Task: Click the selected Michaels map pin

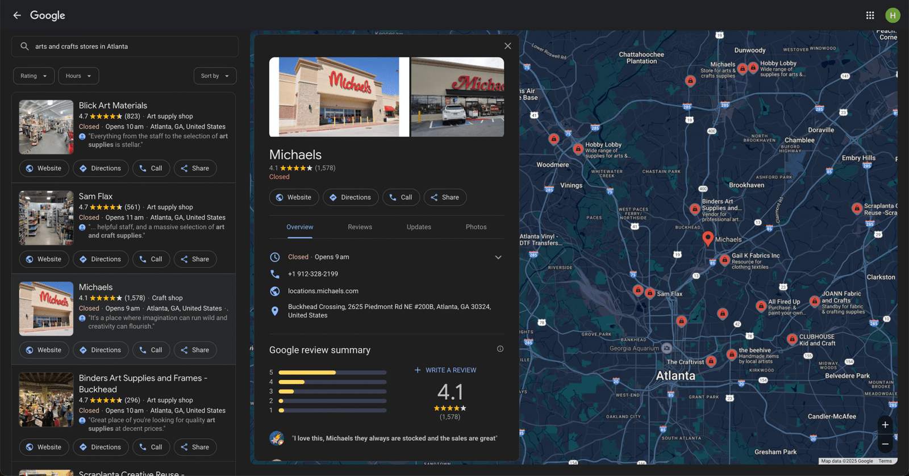Action: click(x=707, y=239)
